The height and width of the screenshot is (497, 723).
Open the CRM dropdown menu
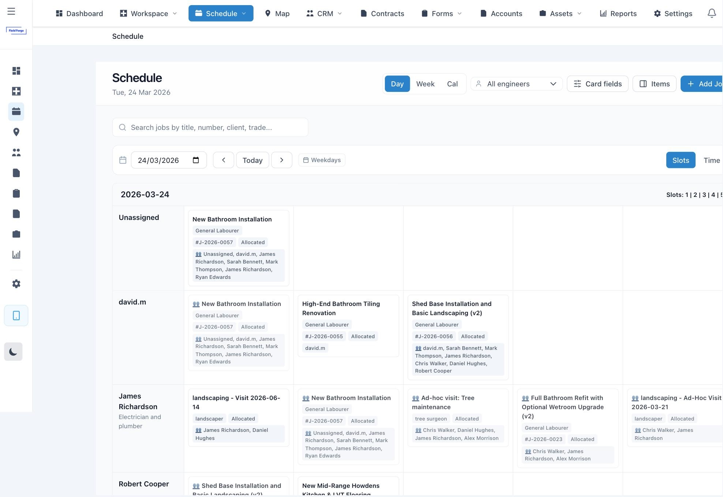pos(324,14)
